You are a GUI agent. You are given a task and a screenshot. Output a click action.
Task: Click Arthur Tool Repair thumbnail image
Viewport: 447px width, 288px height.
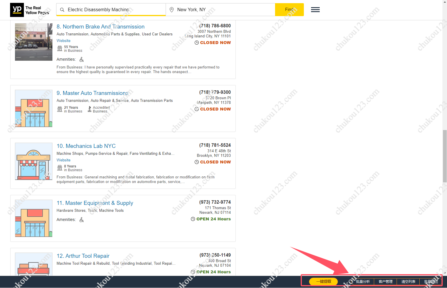[x=34, y=264]
